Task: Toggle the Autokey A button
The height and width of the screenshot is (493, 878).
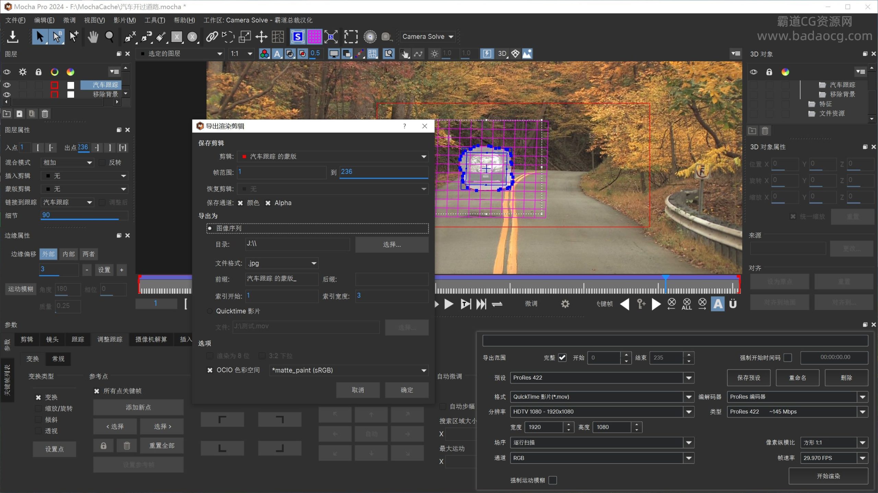Action: click(x=718, y=304)
